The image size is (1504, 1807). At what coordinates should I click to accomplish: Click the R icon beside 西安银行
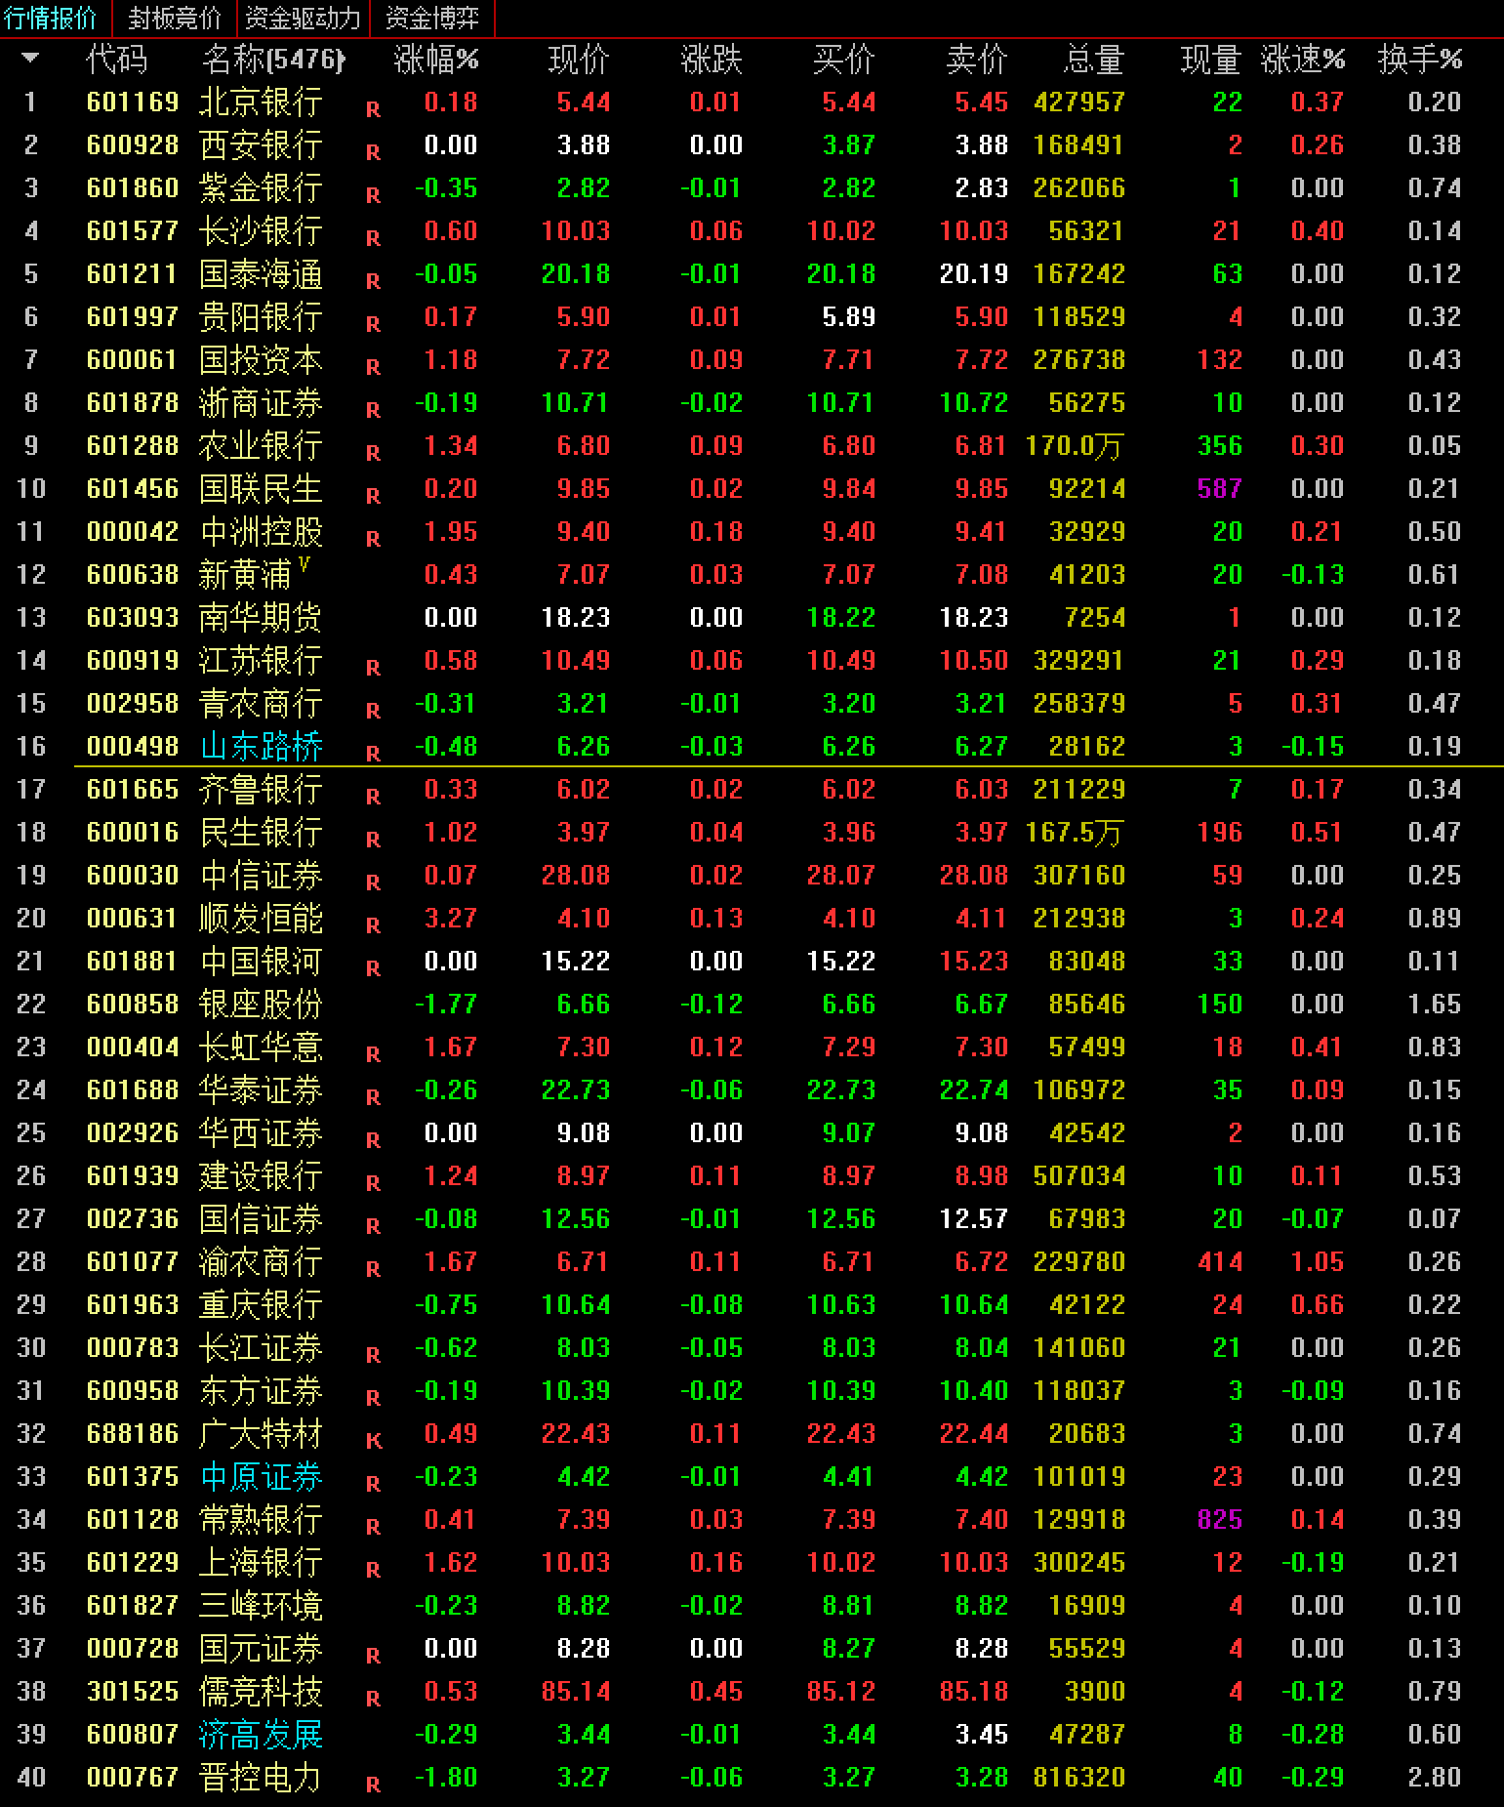[x=373, y=152]
